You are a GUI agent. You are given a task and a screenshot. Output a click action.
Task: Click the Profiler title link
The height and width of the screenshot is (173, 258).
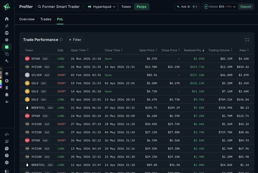point(26,7)
